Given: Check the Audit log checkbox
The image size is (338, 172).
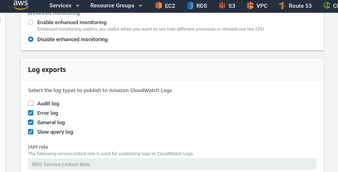Looking at the screenshot, I should (x=31, y=103).
